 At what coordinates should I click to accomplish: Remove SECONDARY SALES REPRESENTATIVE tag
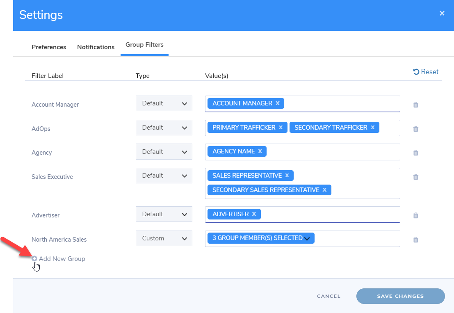pos(324,190)
